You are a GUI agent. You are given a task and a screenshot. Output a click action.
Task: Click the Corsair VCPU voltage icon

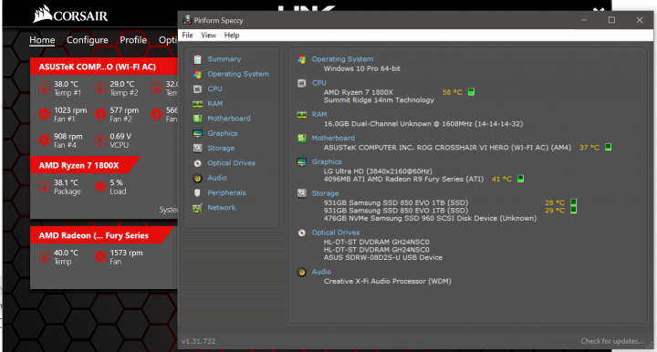tap(100, 140)
